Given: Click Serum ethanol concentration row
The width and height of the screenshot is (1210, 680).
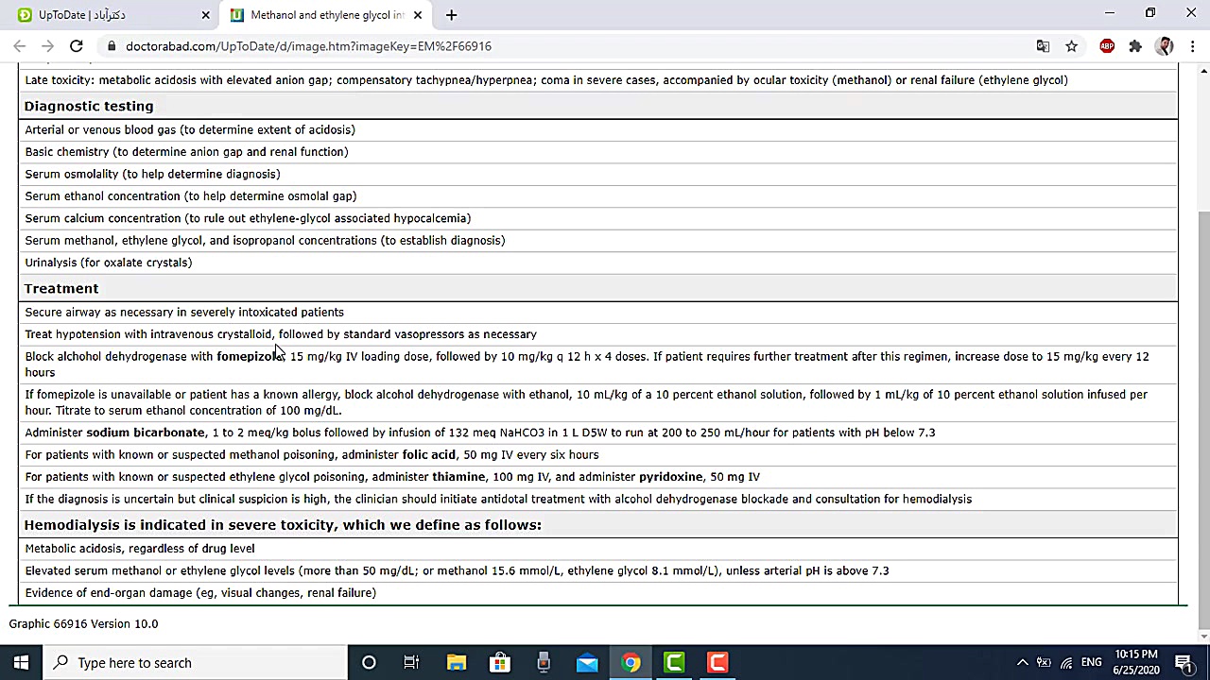Looking at the screenshot, I should (x=598, y=196).
